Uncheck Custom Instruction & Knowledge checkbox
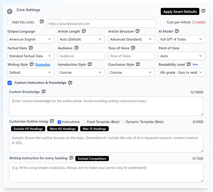The image size is (213, 192). (10, 83)
